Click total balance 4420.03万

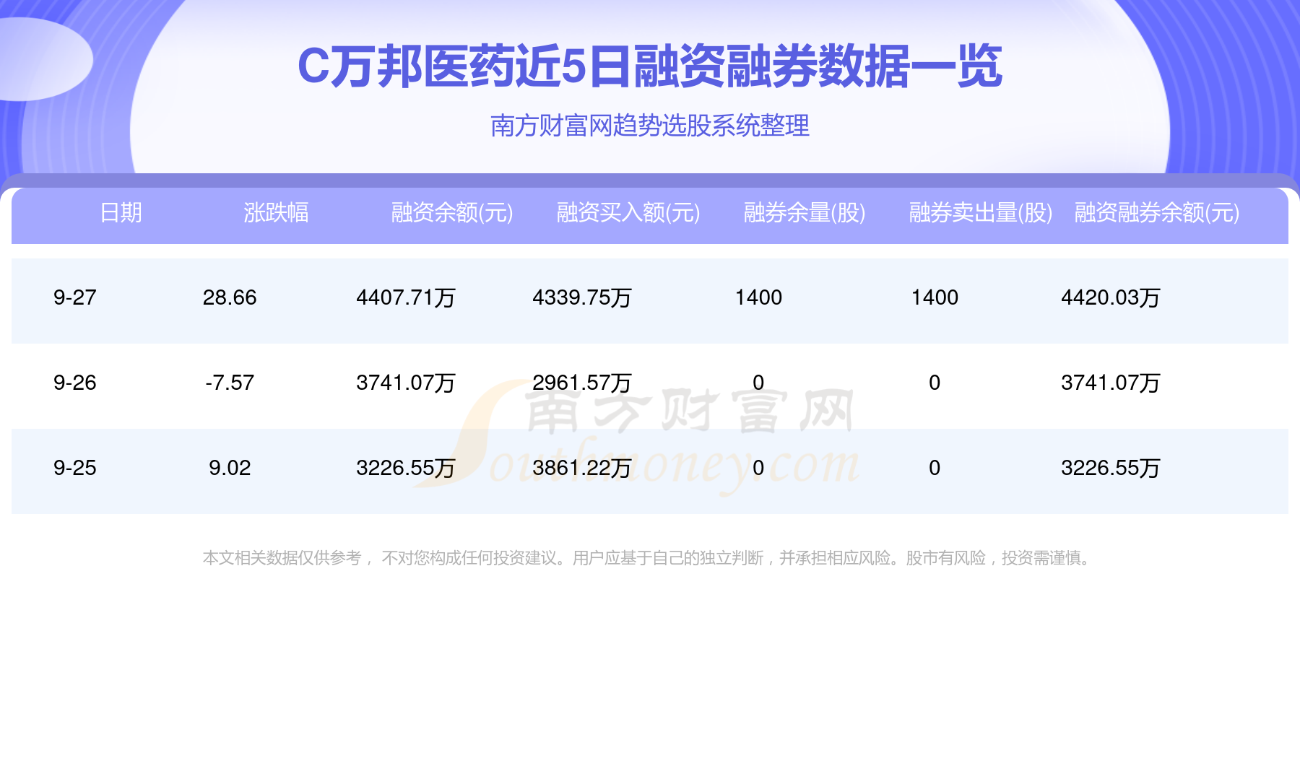point(1111,297)
